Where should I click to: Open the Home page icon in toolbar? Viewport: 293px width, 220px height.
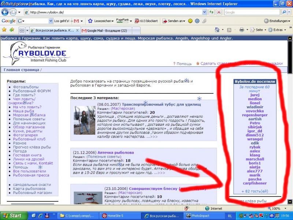pyautogui.click(x=217, y=30)
